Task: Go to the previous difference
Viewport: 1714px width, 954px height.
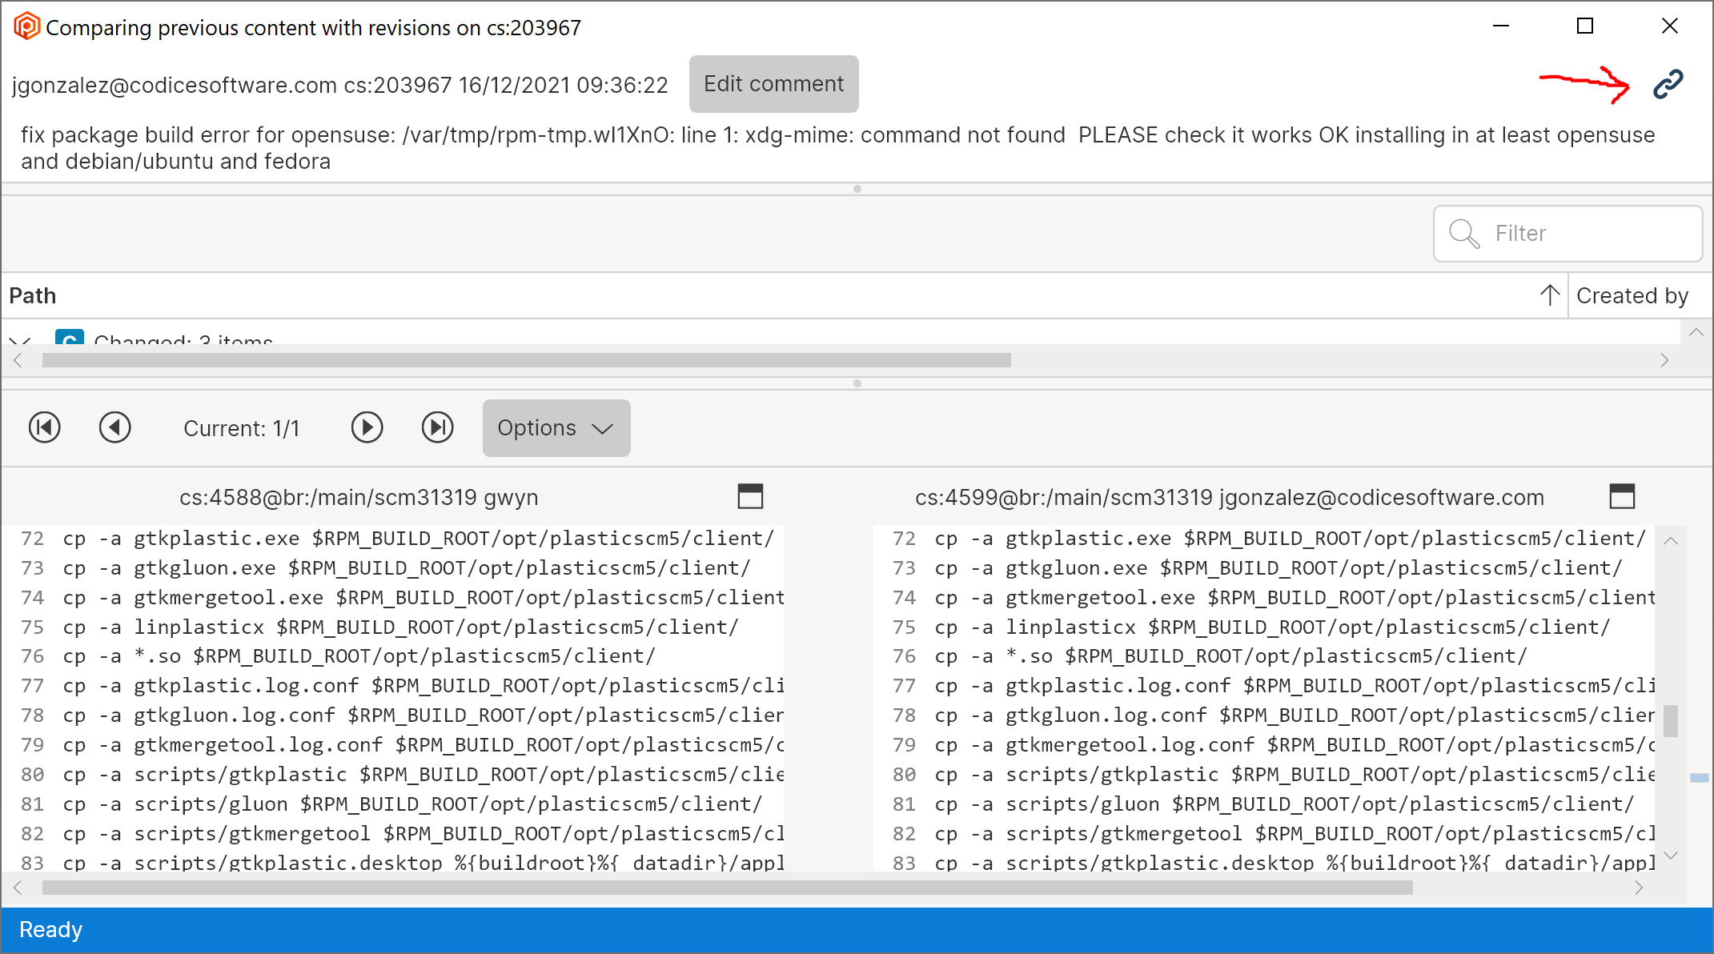Action: [115, 427]
